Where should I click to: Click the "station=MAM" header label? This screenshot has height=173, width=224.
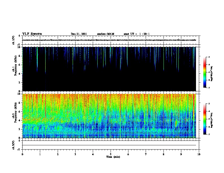point(105,34)
